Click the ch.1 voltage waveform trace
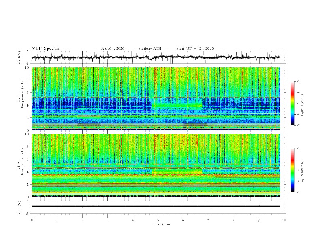 (156, 57)
